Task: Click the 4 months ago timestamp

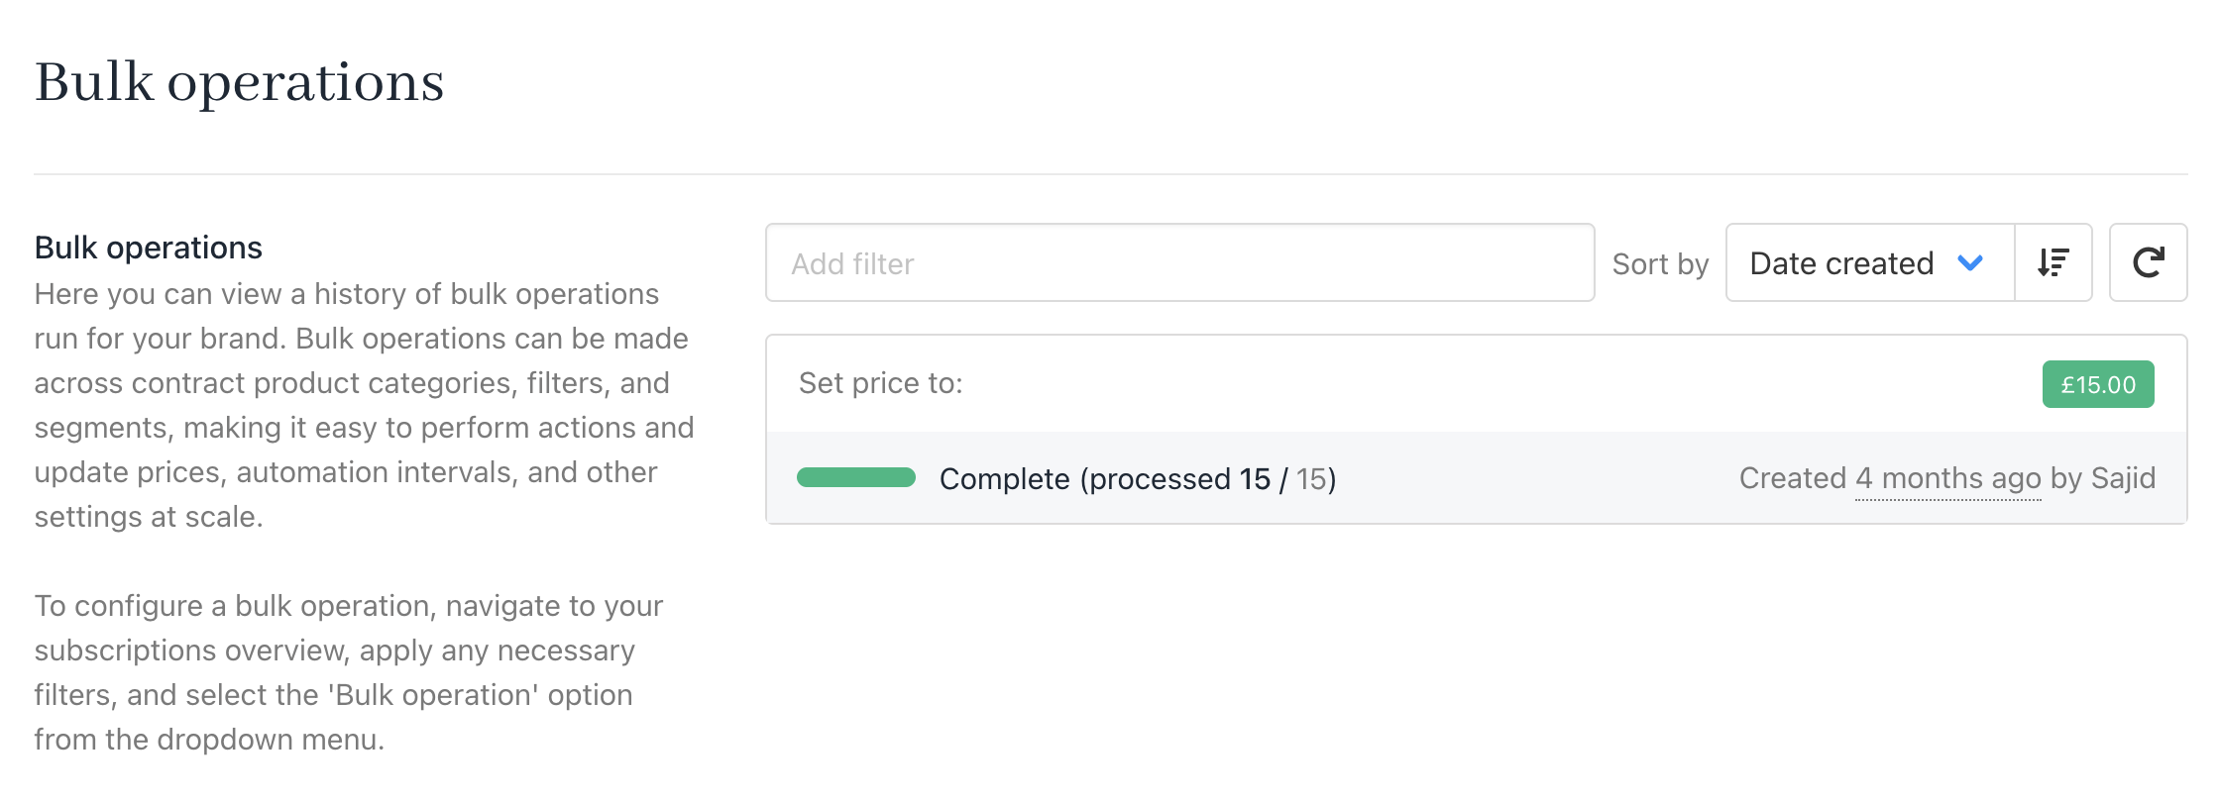Action: [1947, 478]
